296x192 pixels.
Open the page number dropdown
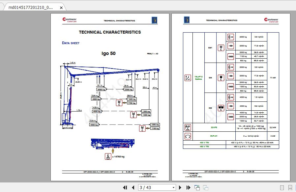[173, 187]
